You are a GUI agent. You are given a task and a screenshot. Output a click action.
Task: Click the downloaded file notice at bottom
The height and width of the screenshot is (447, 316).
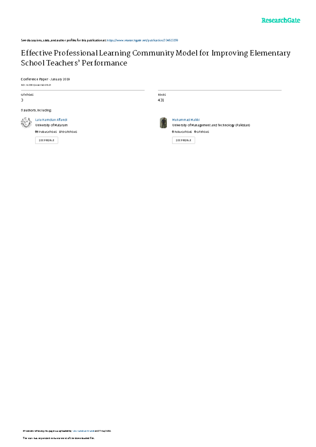coord(59,438)
